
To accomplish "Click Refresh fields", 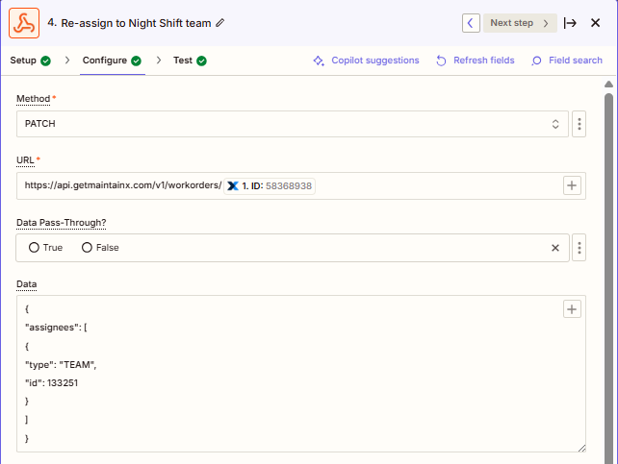I will click(x=475, y=61).
